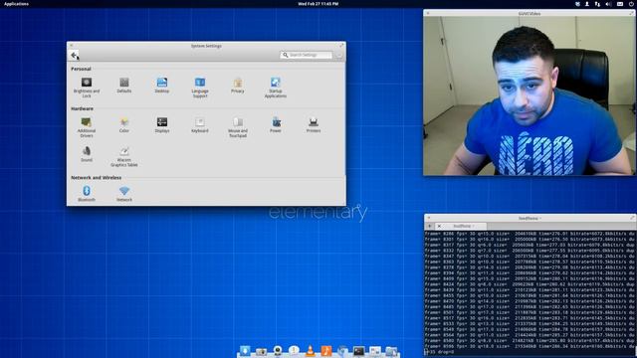Launch the orange music player in dock

tap(326, 350)
